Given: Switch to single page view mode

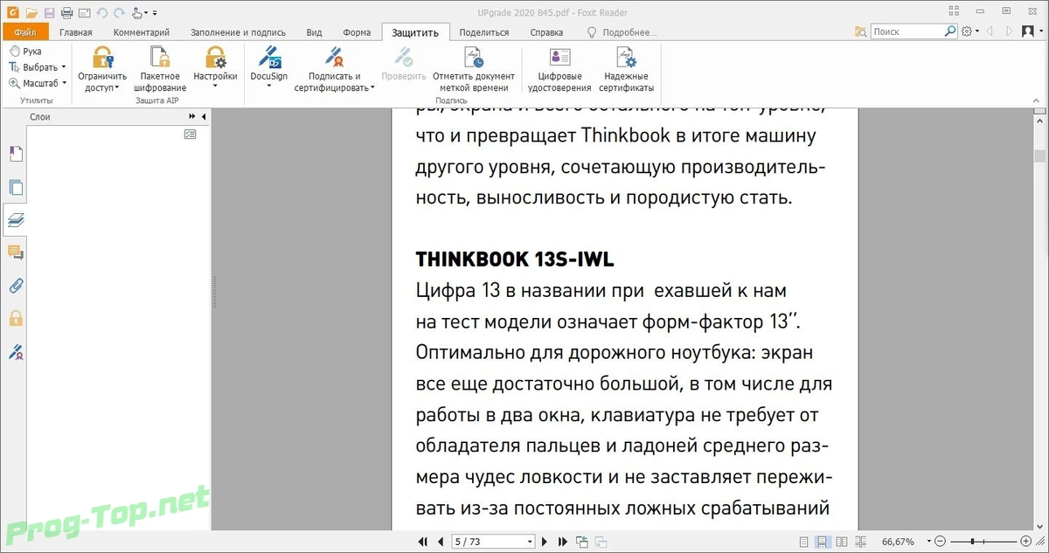Looking at the screenshot, I should (804, 542).
